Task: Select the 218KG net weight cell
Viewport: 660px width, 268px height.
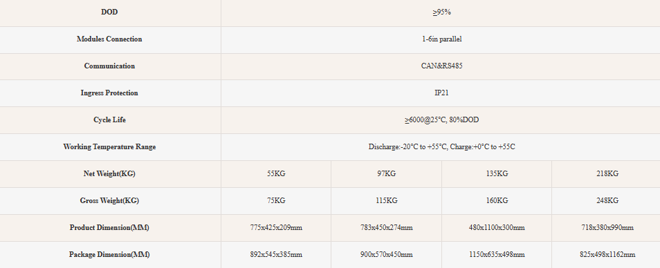Action: pos(606,173)
